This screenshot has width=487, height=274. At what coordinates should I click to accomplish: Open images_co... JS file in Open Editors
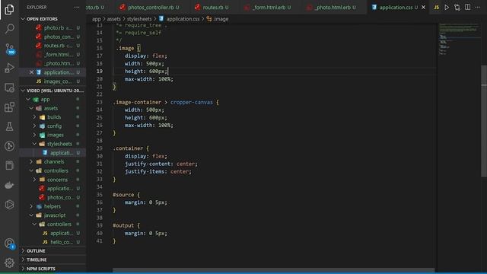pyautogui.click(x=53, y=81)
